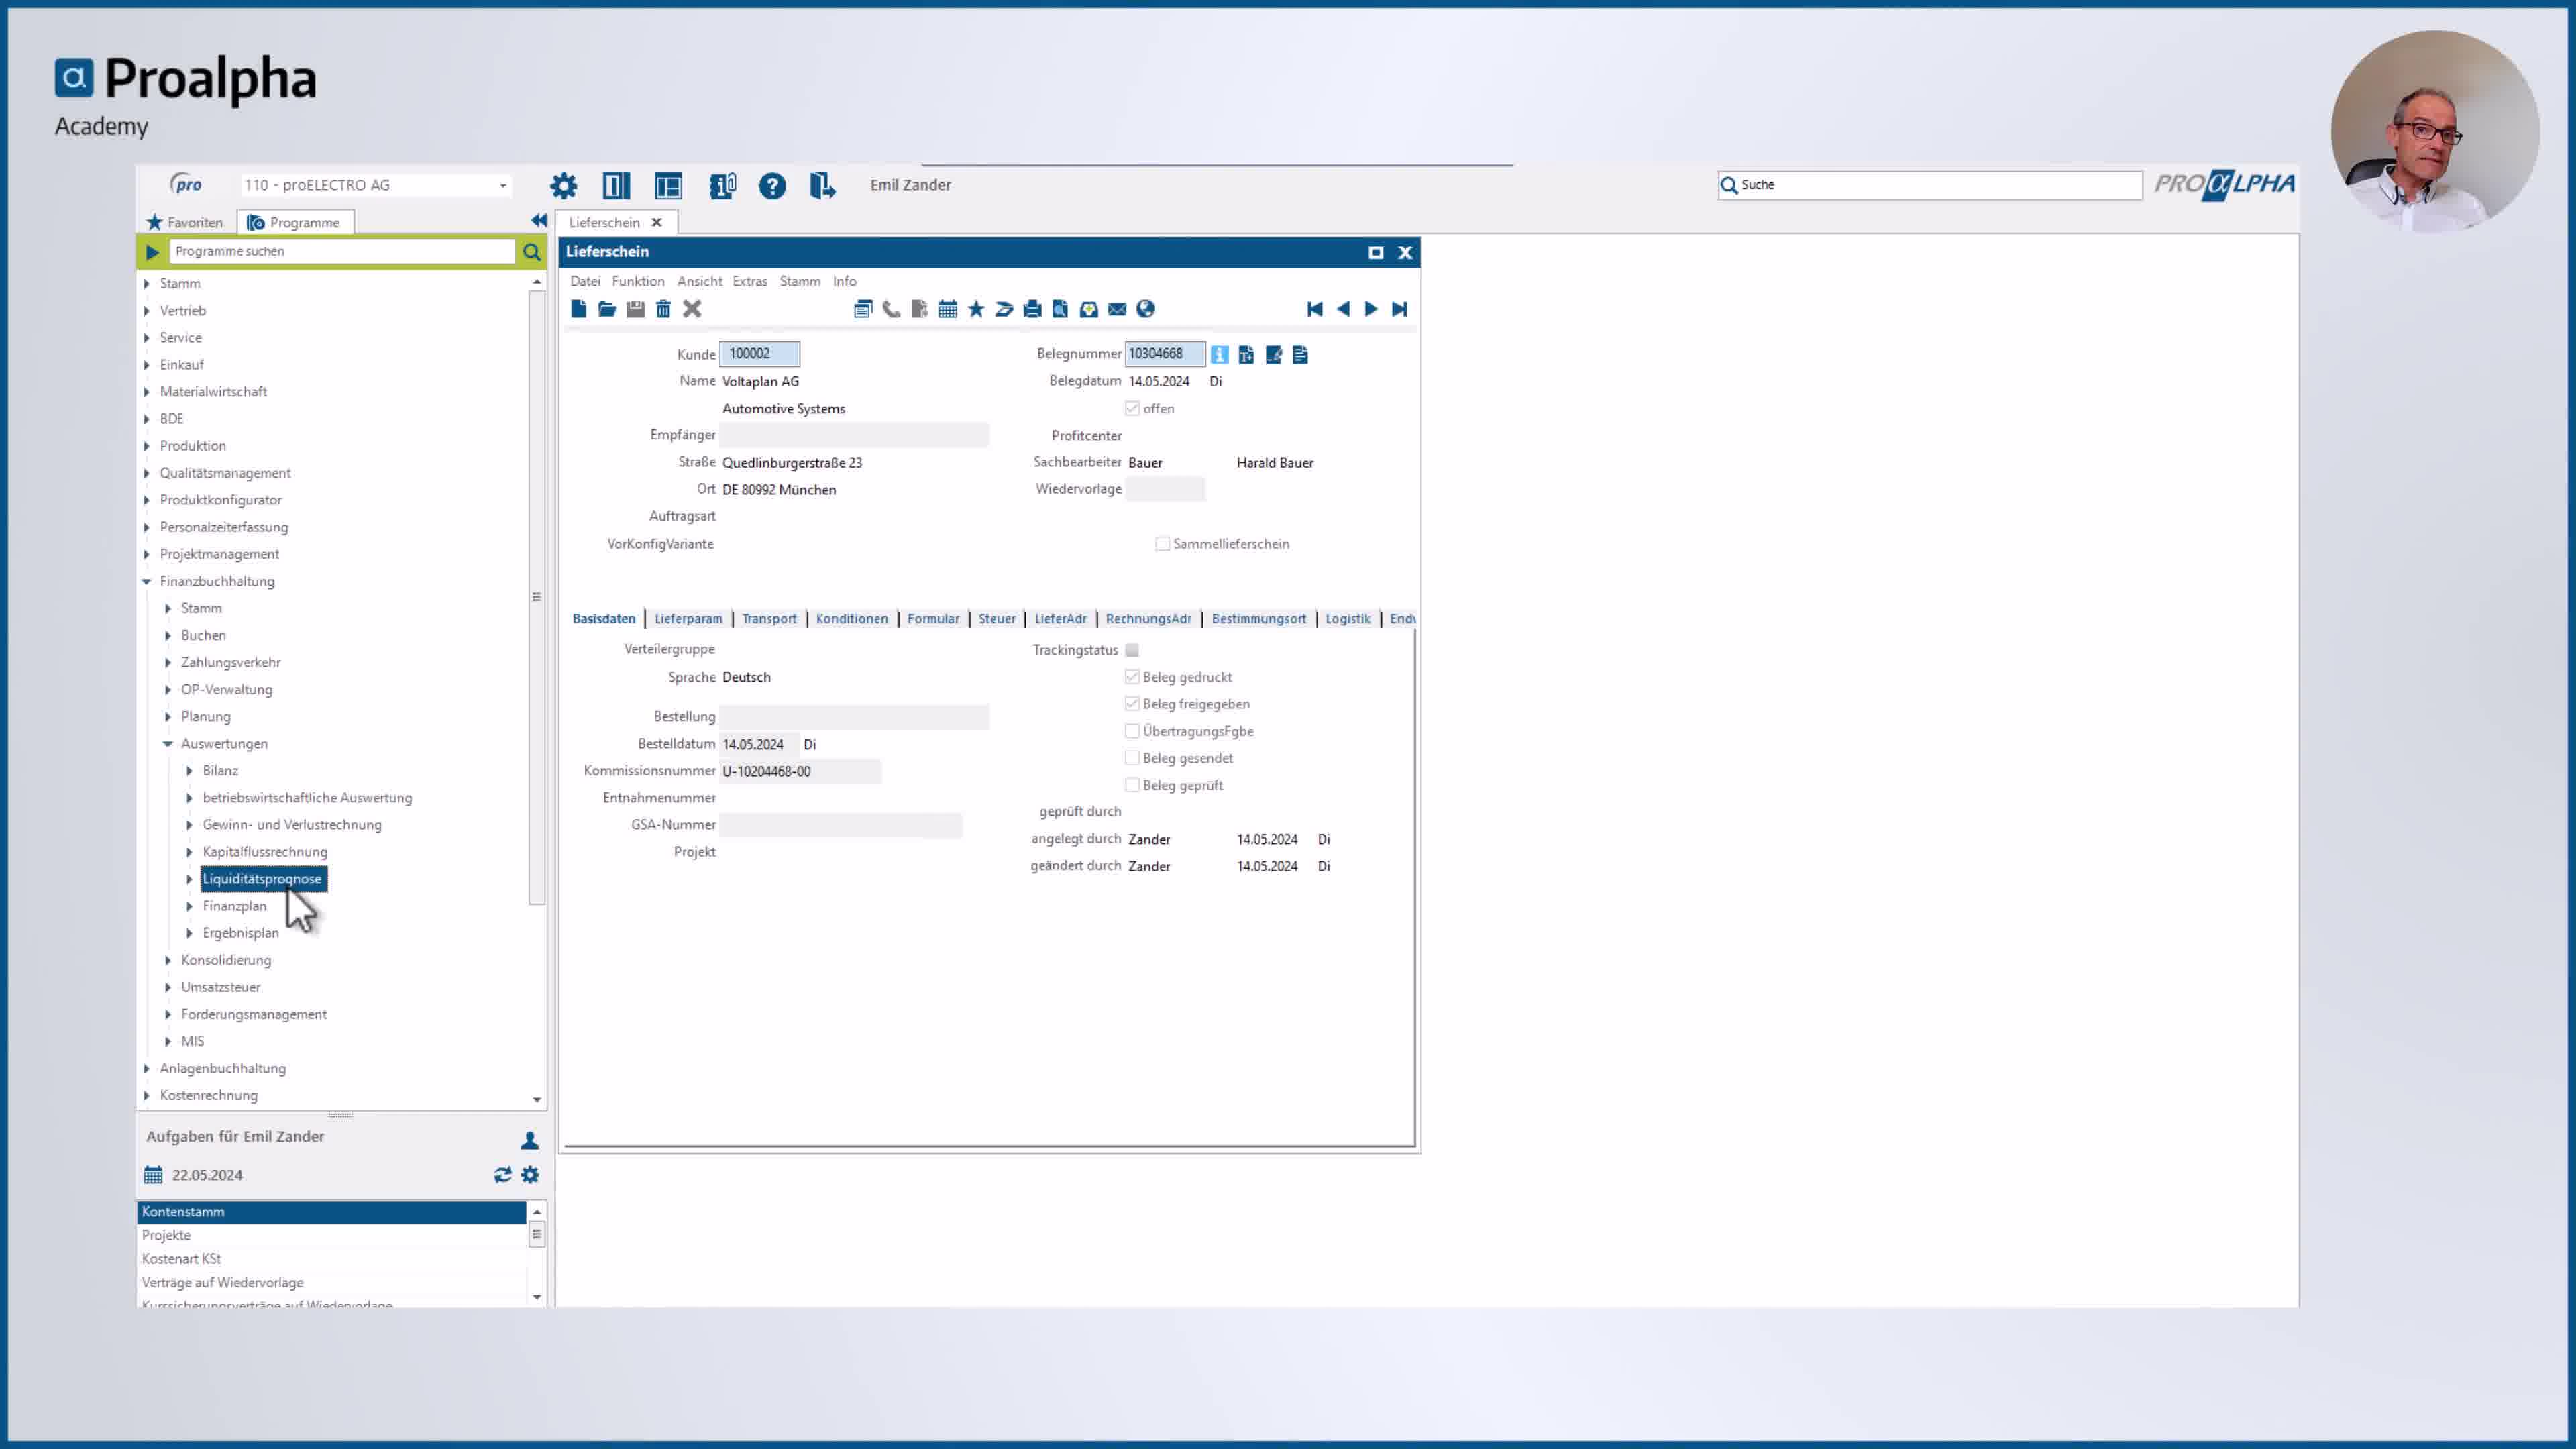Click the magnifier icon next to Programme suchen
Screen dimensions: 2576x1449
532,252
